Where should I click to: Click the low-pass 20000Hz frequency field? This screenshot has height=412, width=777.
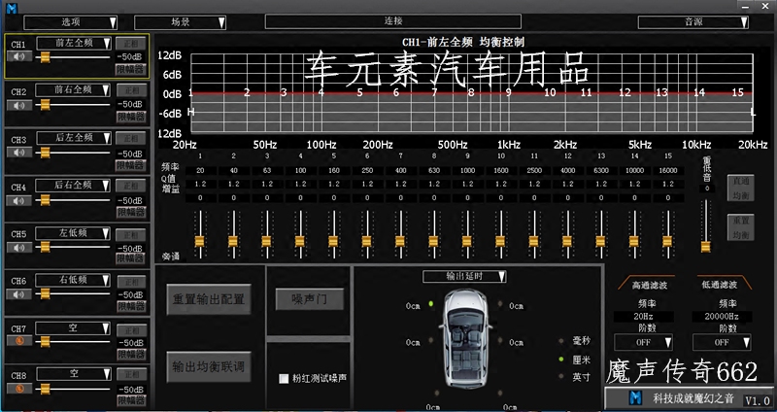[x=720, y=316]
